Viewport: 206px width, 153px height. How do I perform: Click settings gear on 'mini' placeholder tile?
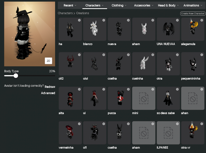153,89
